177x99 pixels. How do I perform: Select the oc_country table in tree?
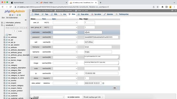[x=12, y=81]
